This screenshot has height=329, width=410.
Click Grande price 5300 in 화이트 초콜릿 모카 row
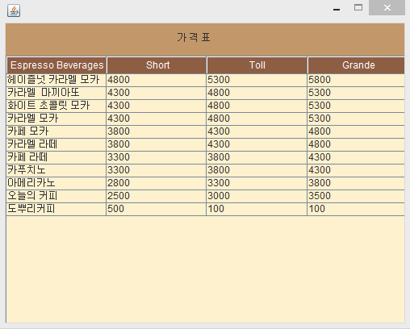[x=356, y=106]
